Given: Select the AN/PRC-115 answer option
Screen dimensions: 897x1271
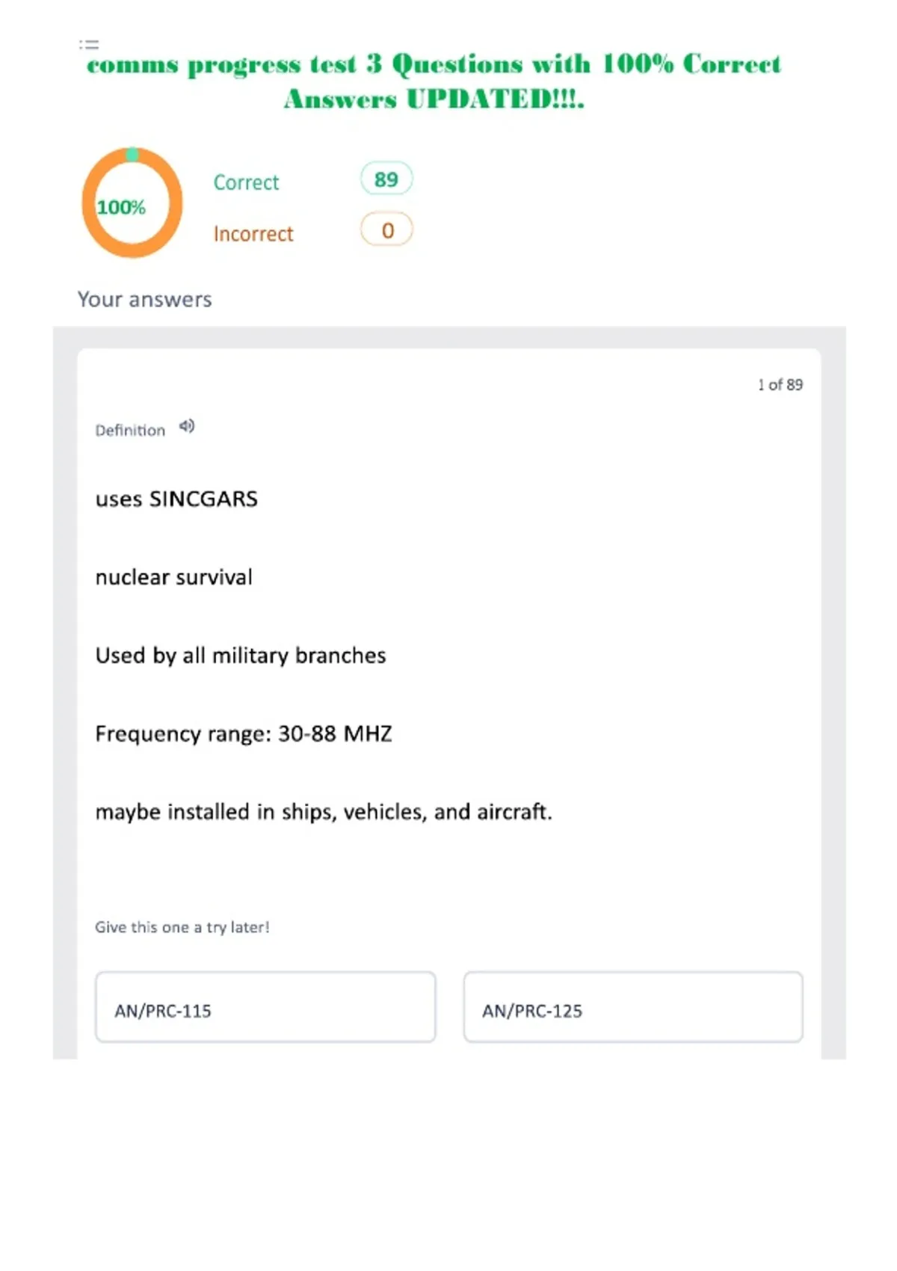Looking at the screenshot, I should click(265, 1007).
